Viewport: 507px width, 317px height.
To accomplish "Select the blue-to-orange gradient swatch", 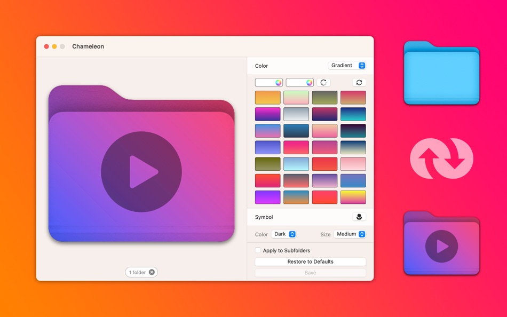I will [296, 197].
